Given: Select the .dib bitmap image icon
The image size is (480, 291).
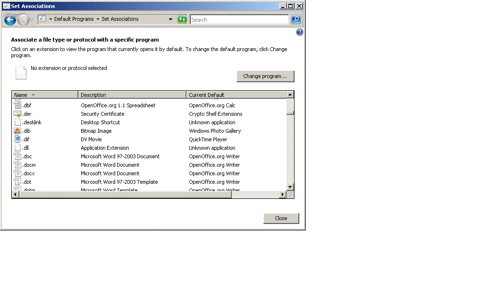Looking at the screenshot, I should pos(18,131).
